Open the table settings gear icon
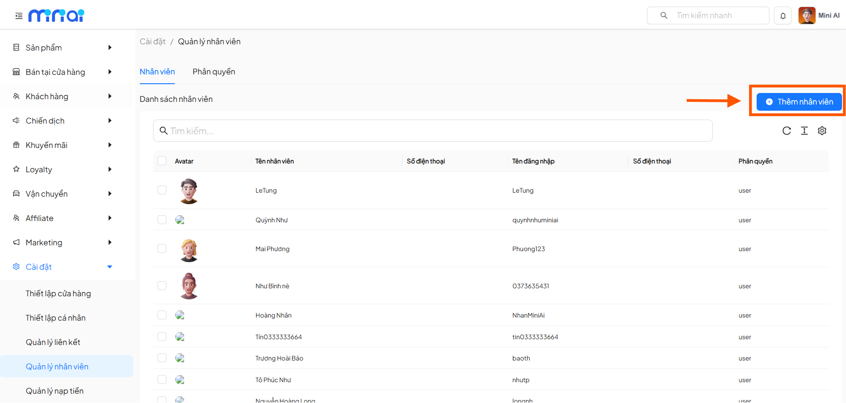 pos(822,131)
